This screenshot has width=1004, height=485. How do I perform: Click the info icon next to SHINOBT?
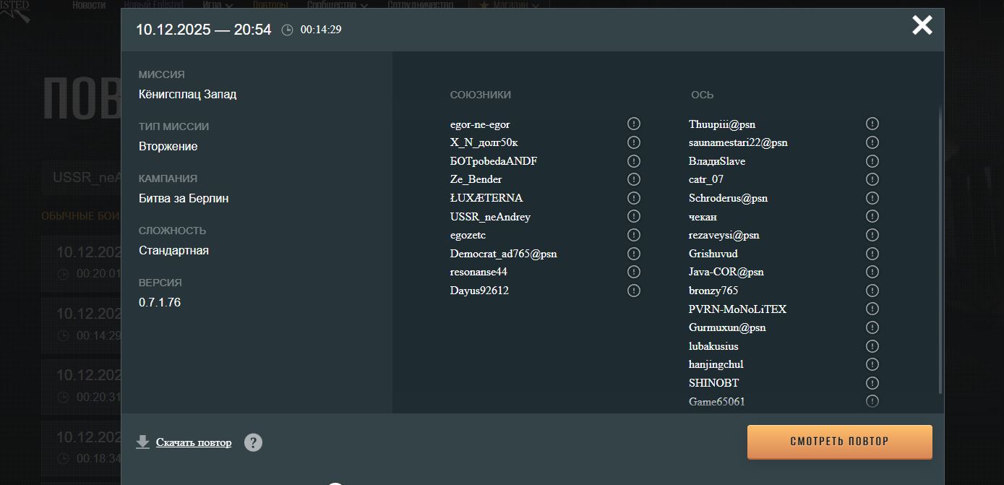pos(872,383)
